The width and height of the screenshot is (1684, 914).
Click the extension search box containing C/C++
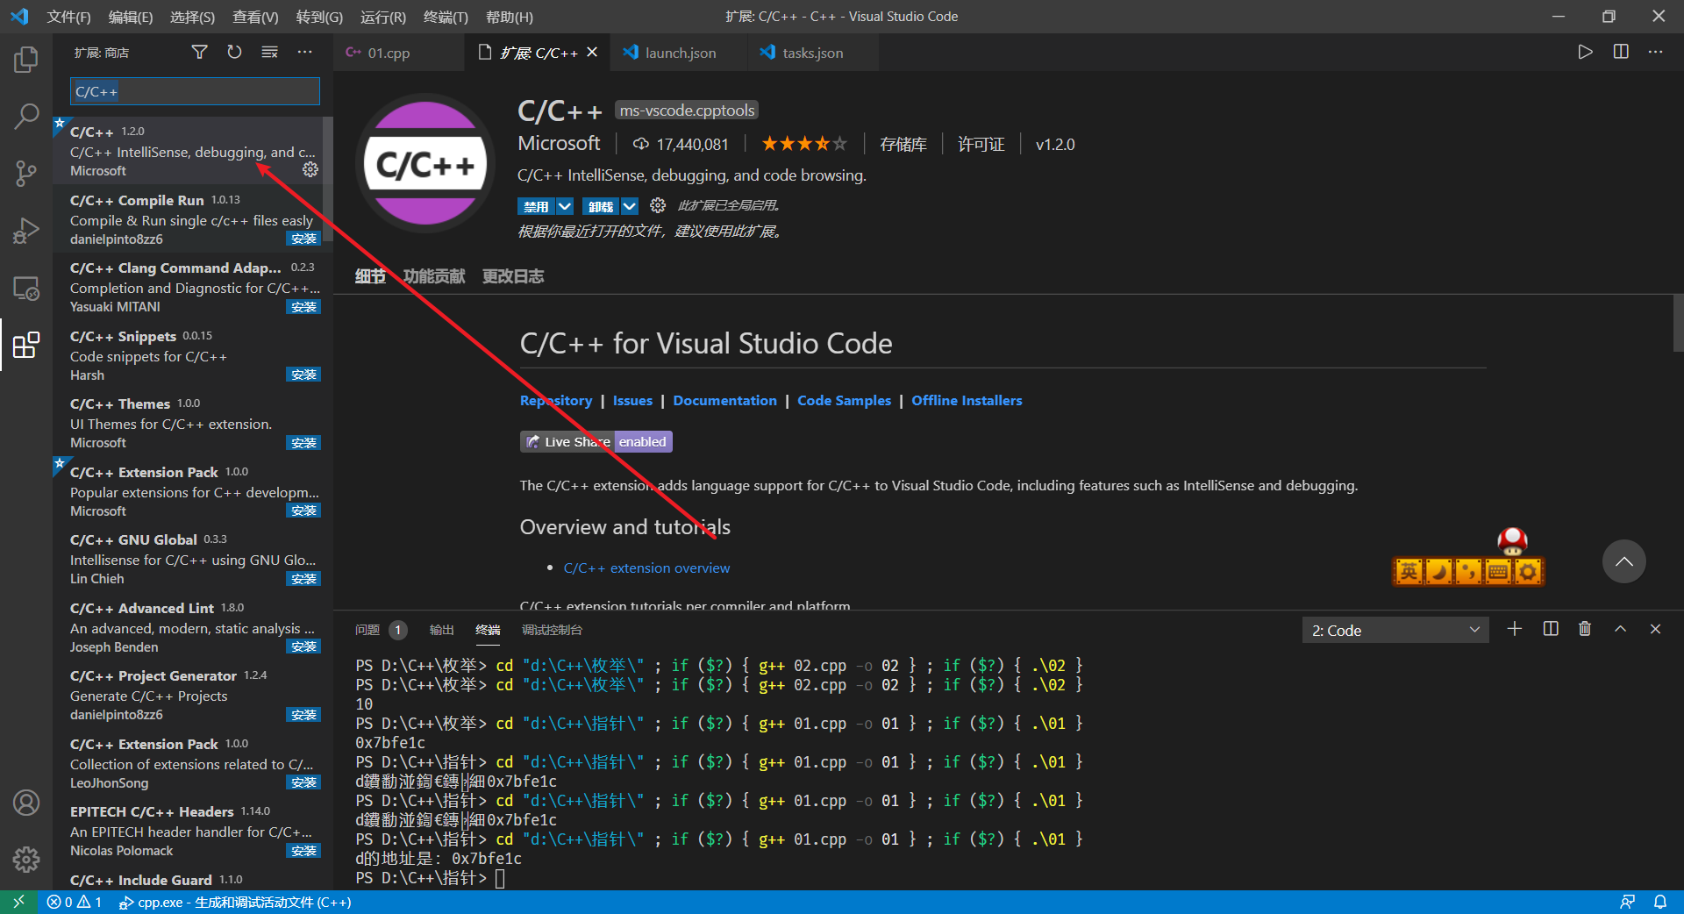tap(195, 91)
